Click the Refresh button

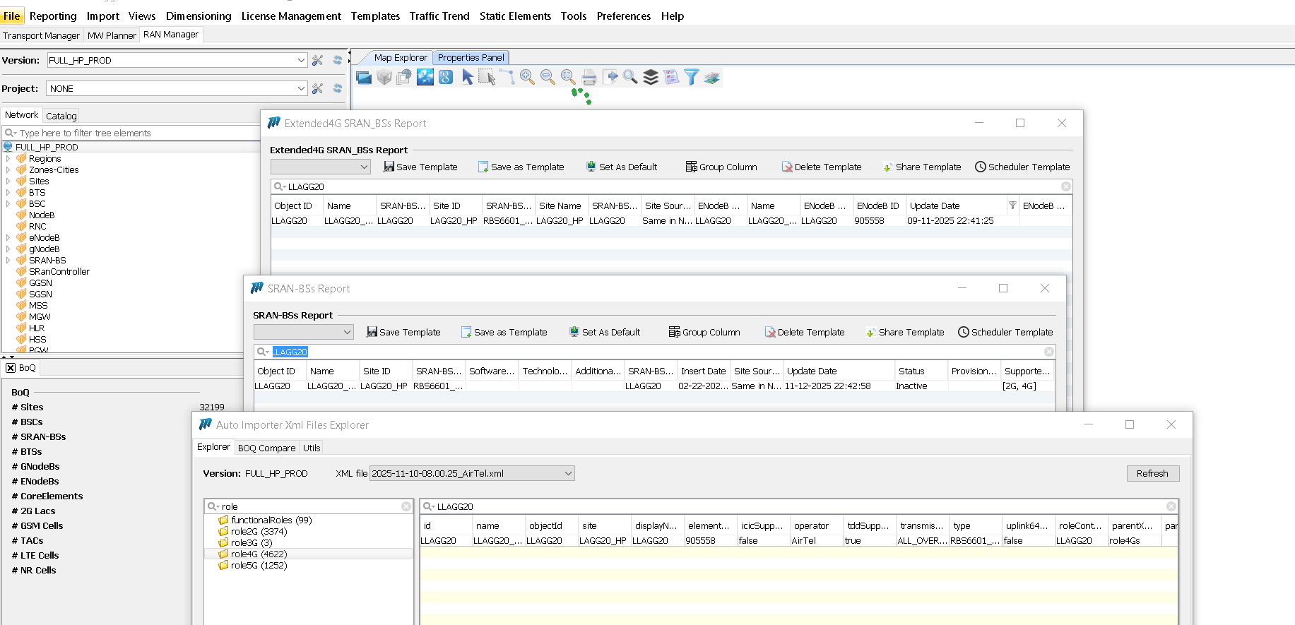click(1152, 474)
